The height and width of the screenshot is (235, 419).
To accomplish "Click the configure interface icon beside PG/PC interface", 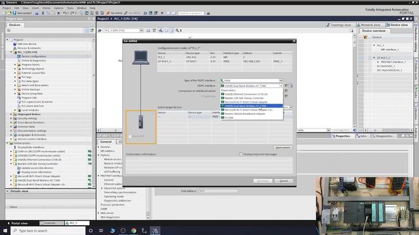I will 291,86.
